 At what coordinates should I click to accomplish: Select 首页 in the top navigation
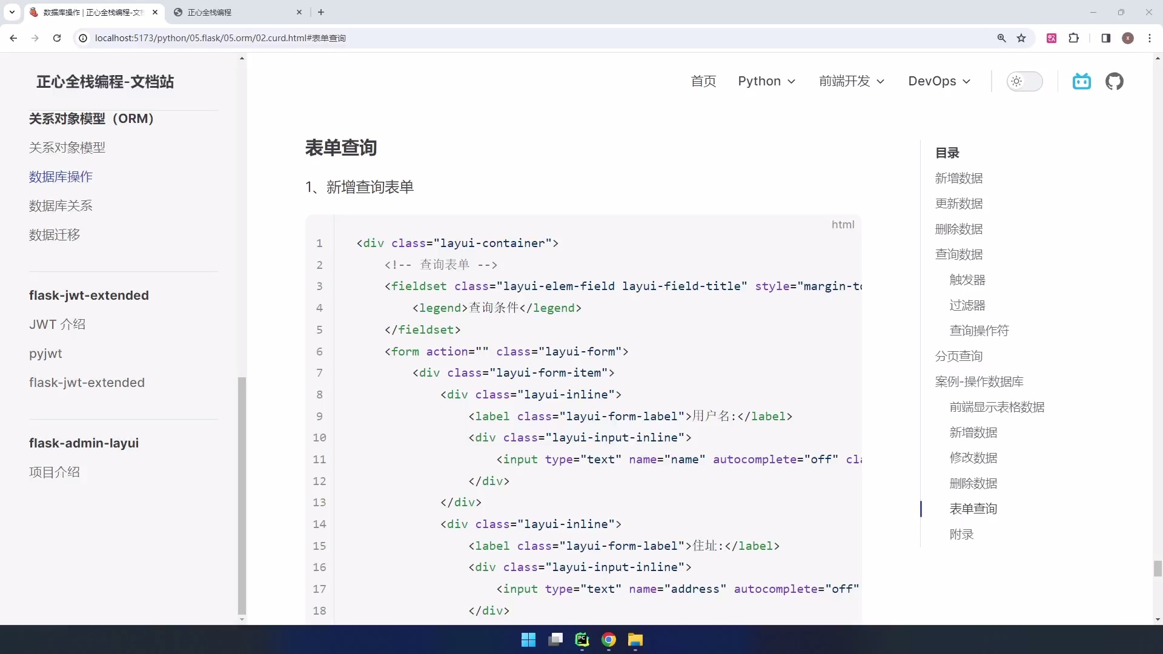(703, 81)
